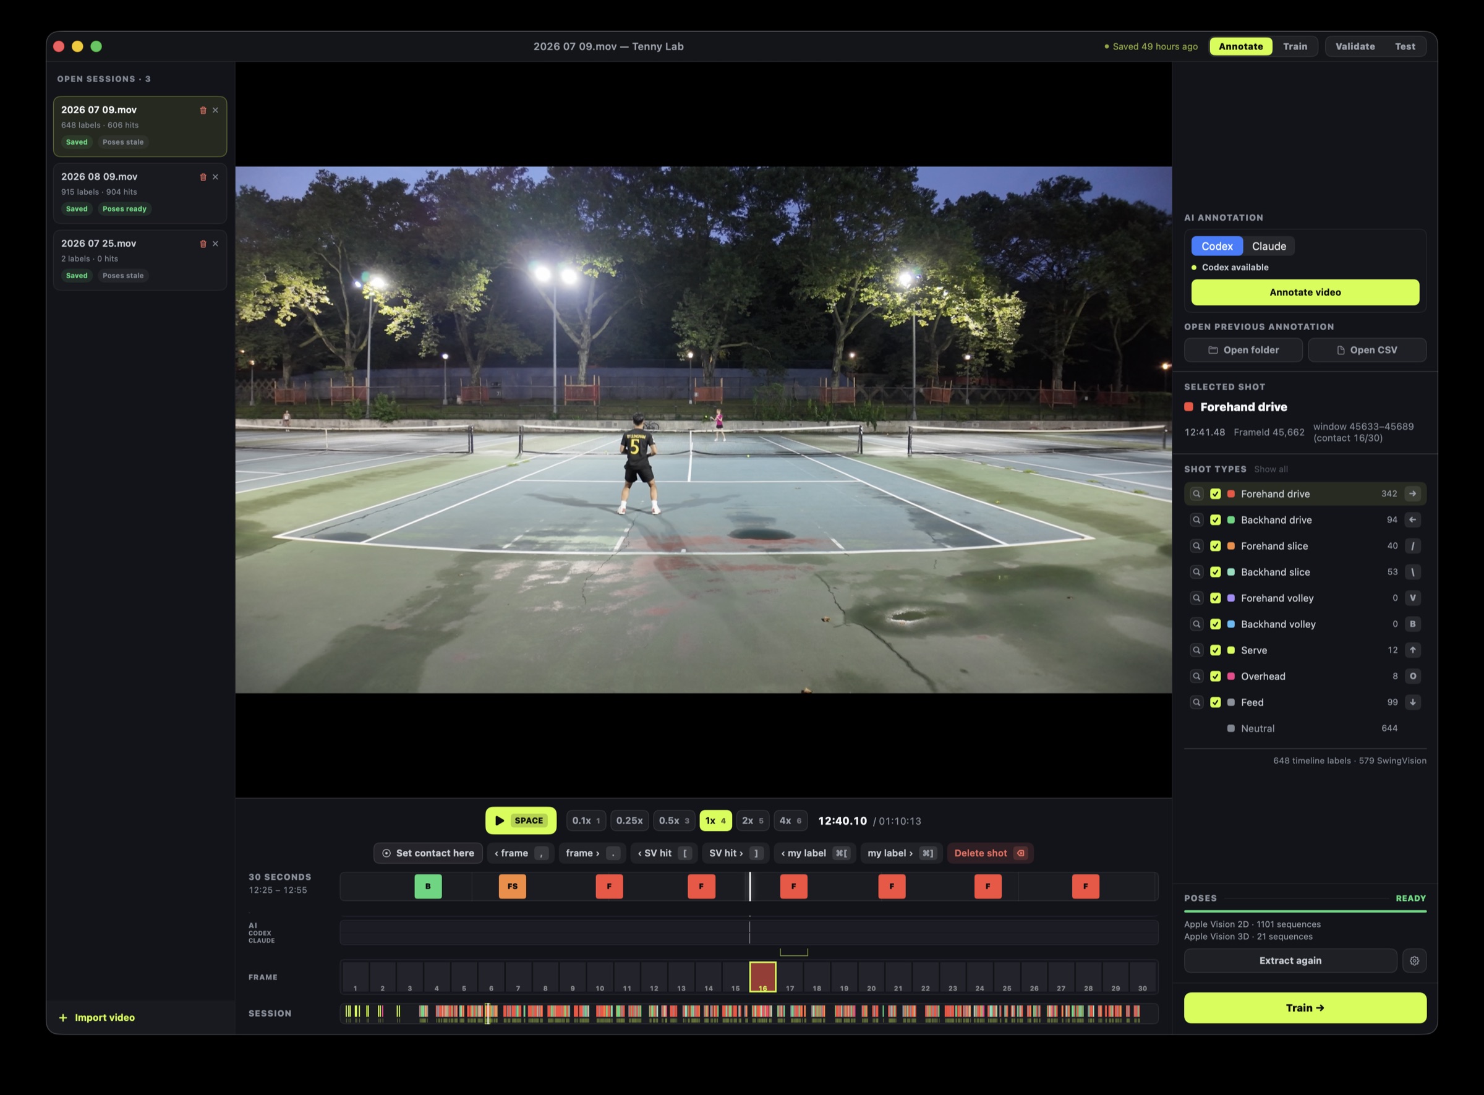Close the 2026 07 25.mov session
Screen dimensions: 1484x1095
(x=215, y=244)
